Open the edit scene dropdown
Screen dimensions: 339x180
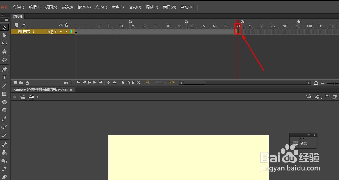click(x=309, y=97)
